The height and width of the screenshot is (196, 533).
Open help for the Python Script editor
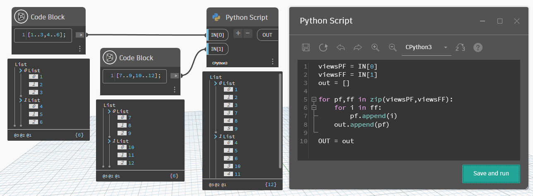click(478, 47)
